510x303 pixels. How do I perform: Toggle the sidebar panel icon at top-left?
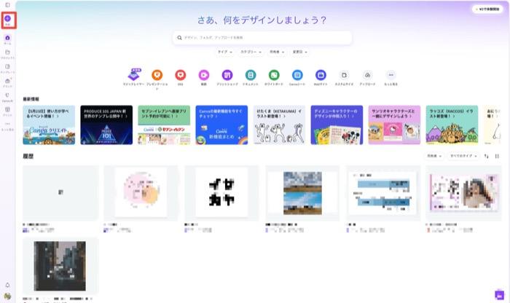7,5
